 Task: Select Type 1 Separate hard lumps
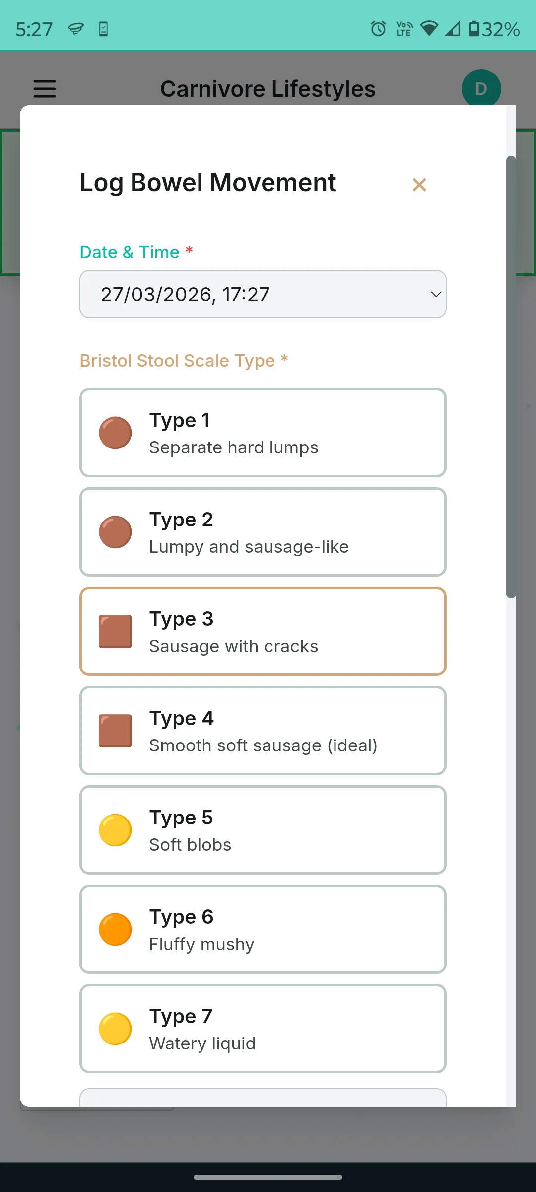coord(263,433)
